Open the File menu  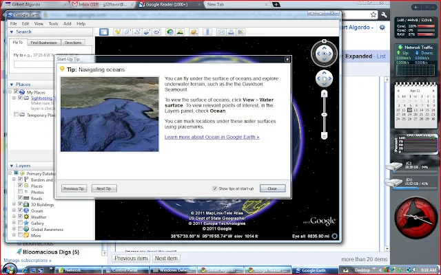(13, 23)
